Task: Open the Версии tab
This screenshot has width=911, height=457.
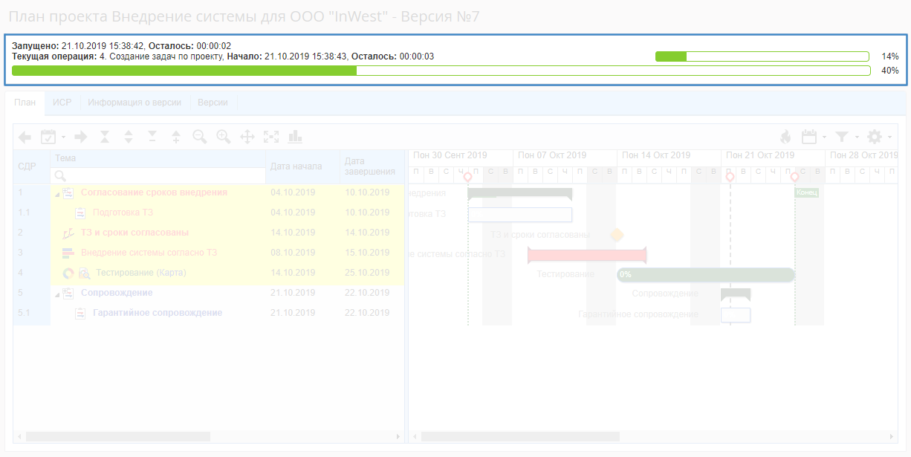Action: pos(213,103)
